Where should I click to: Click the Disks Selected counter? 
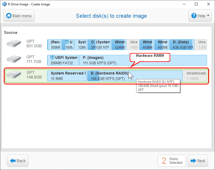(x=172, y=161)
